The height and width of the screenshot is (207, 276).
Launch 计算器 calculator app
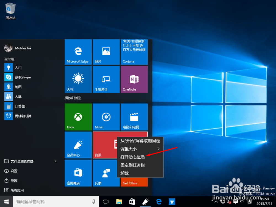tap(32, 106)
